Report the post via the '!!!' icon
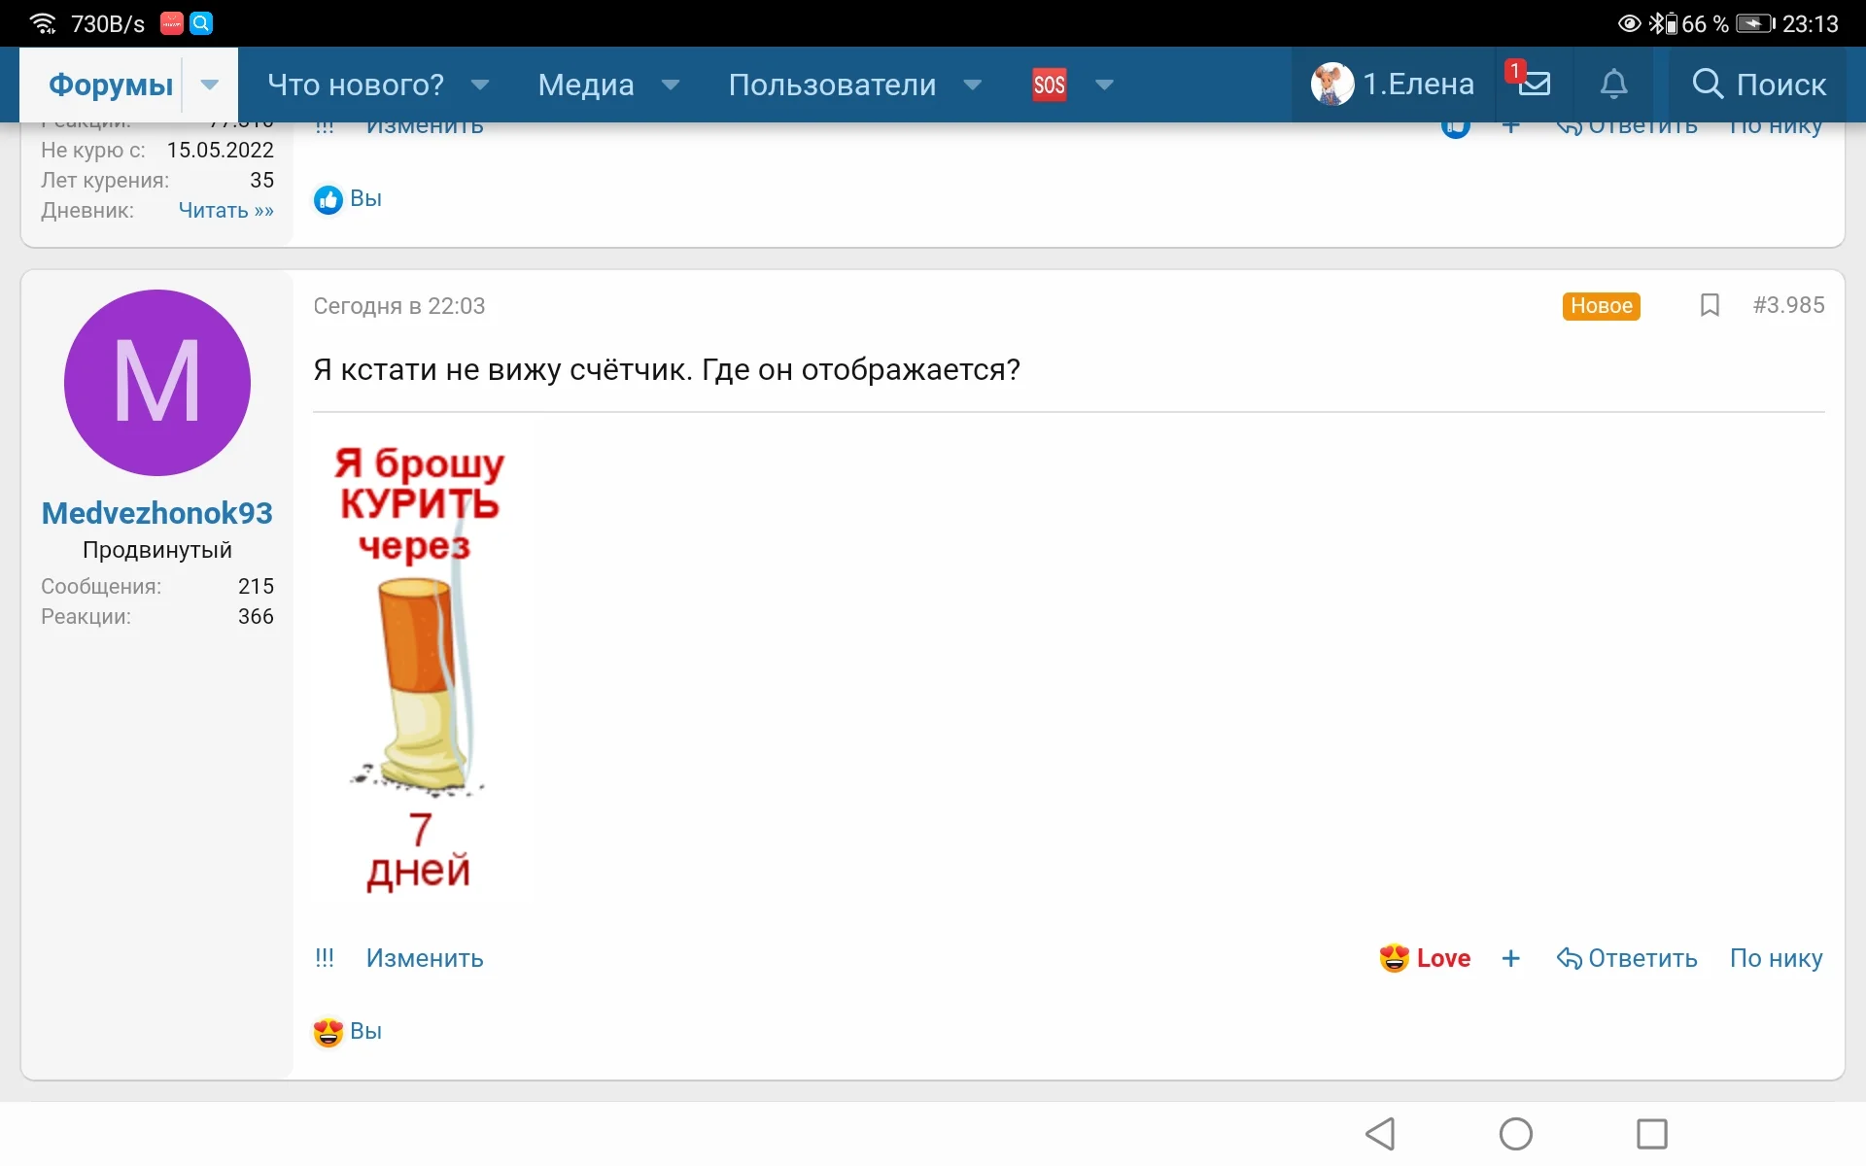1866x1166 pixels. (325, 958)
